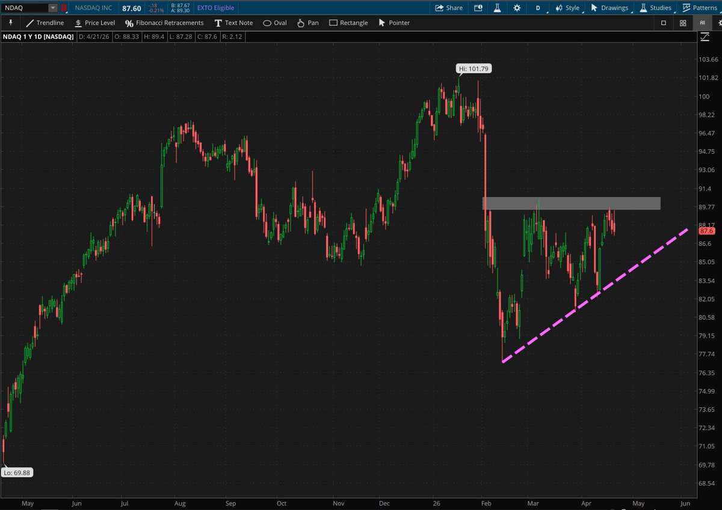Click the 100 price axis label
Image resolution: width=722 pixels, height=510 pixels.
[x=704, y=96]
